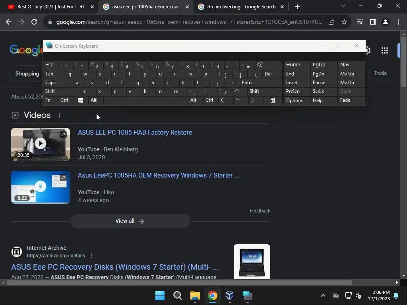The image size is (407, 305).
Task: Click the spacebar on On-Screen Keyboard
Action: pos(145,100)
